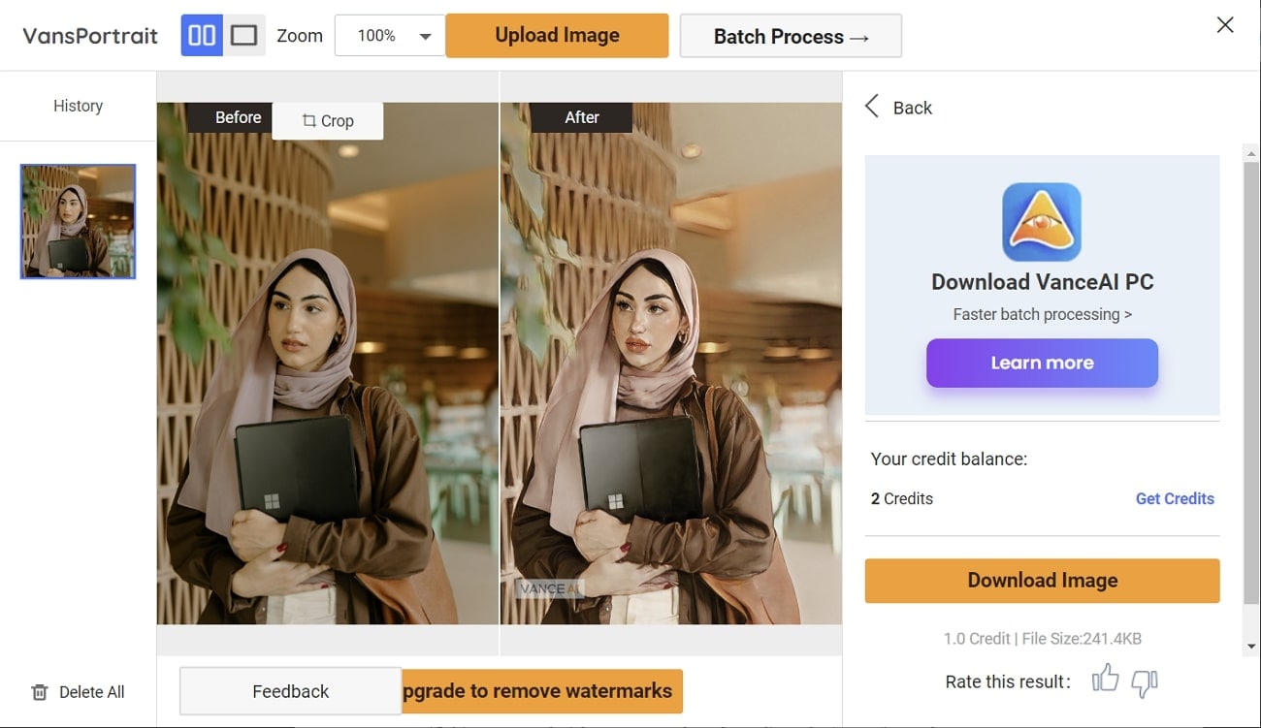Screen dimensions: 1261x728
Task: Click the Crop tool button
Action: pos(328,121)
